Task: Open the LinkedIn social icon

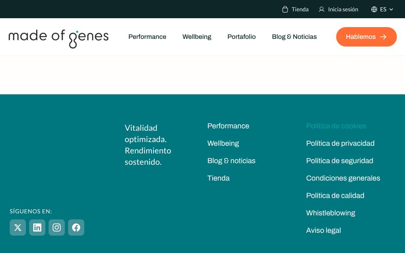Action: click(x=37, y=227)
